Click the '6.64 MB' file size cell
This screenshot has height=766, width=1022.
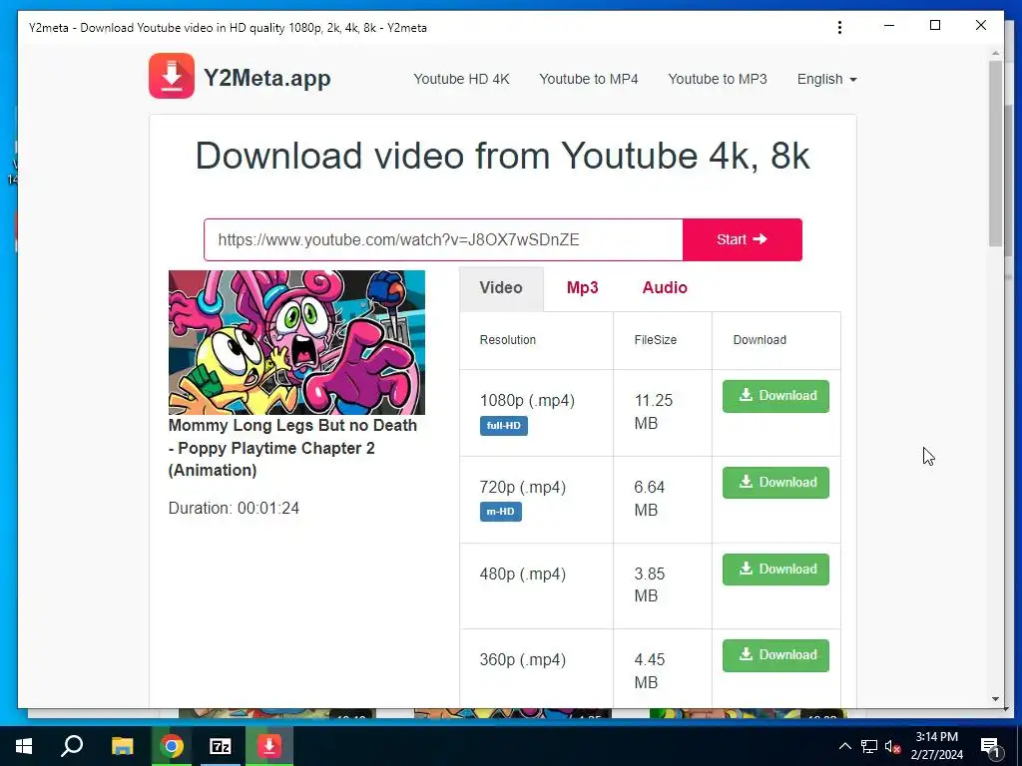[663, 500]
